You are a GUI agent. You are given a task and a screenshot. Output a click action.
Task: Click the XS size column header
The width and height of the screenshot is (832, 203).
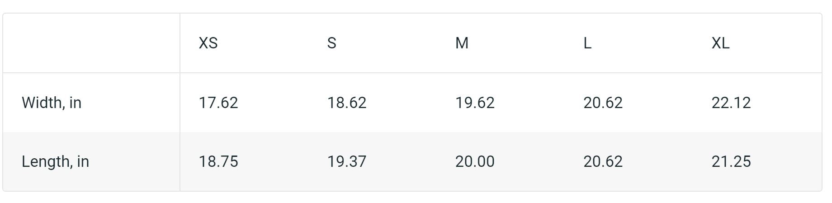coord(208,43)
